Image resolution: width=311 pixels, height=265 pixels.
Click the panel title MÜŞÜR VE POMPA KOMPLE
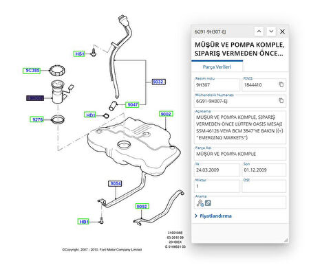tap(239, 49)
